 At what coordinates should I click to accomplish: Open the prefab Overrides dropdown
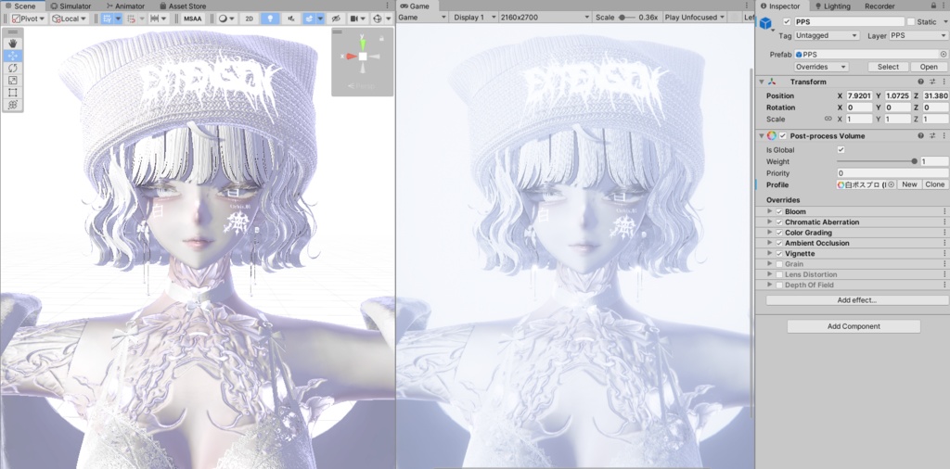pos(822,67)
